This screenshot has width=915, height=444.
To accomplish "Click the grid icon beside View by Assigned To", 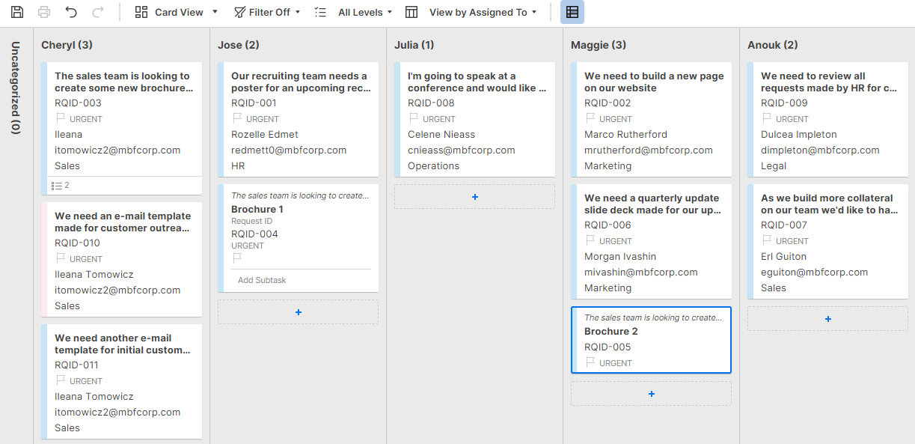I will click(411, 11).
